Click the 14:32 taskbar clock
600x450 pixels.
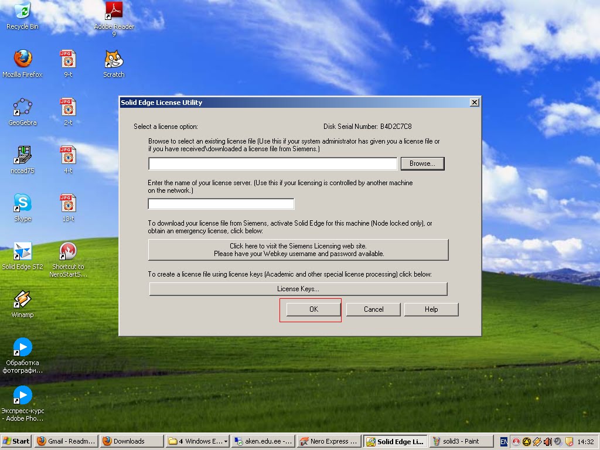tap(585, 442)
